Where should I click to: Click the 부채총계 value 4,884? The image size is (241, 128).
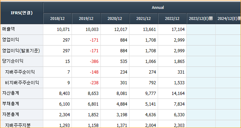click(x=122, y=104)
